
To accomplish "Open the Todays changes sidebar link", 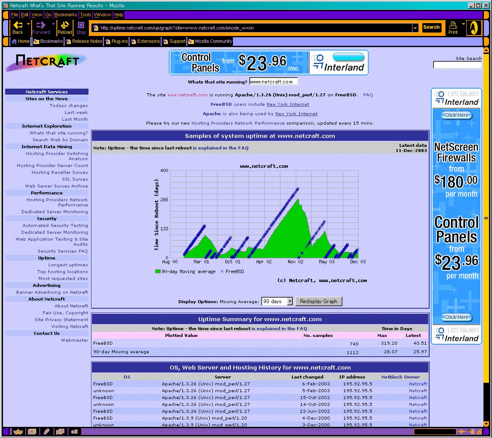I will click(x=69, y=106).
